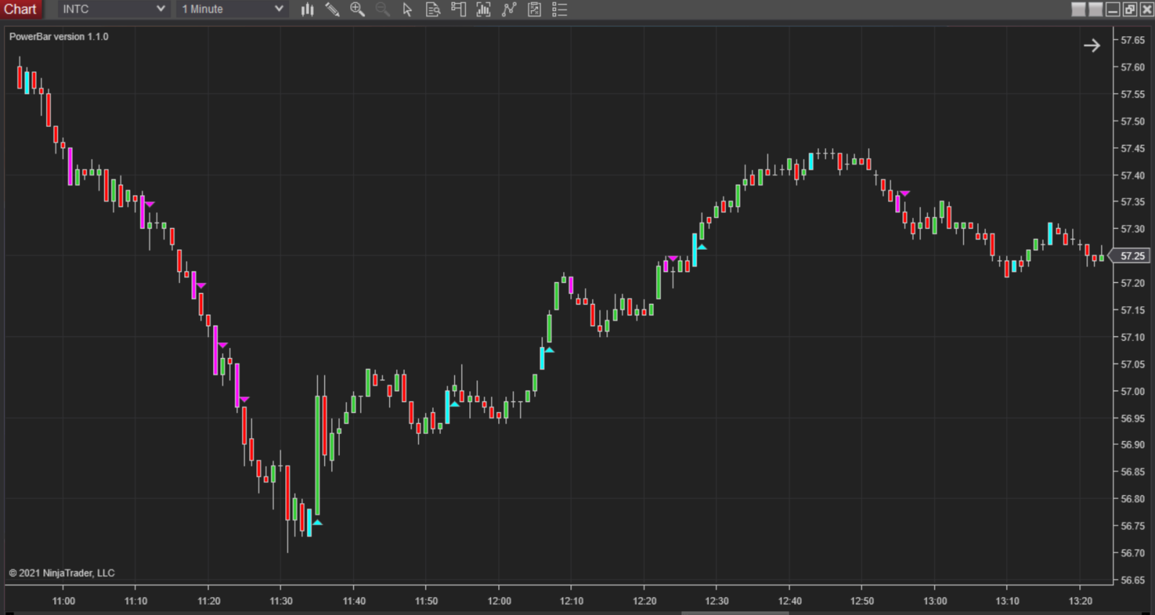Click the 57.50 price axis label
The height and width of the screenshot is (615, 1155).
point(1133,121)
